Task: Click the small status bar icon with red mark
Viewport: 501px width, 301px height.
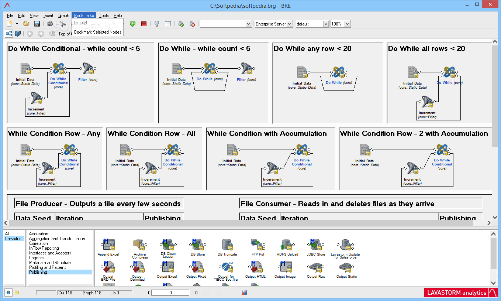Action: pyautogui.click(x=244, y=293)
